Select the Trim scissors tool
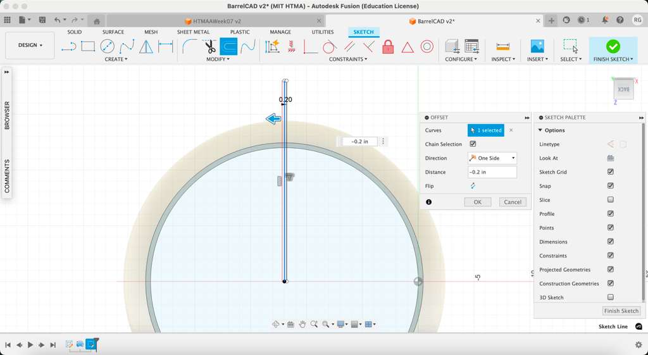The image size is (648, 355). pos(209,47)
